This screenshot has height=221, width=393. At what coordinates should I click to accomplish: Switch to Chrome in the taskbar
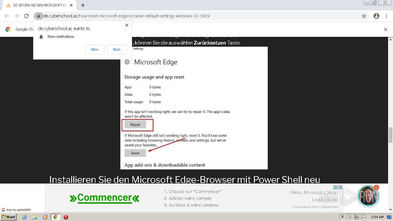pos(55,217)
